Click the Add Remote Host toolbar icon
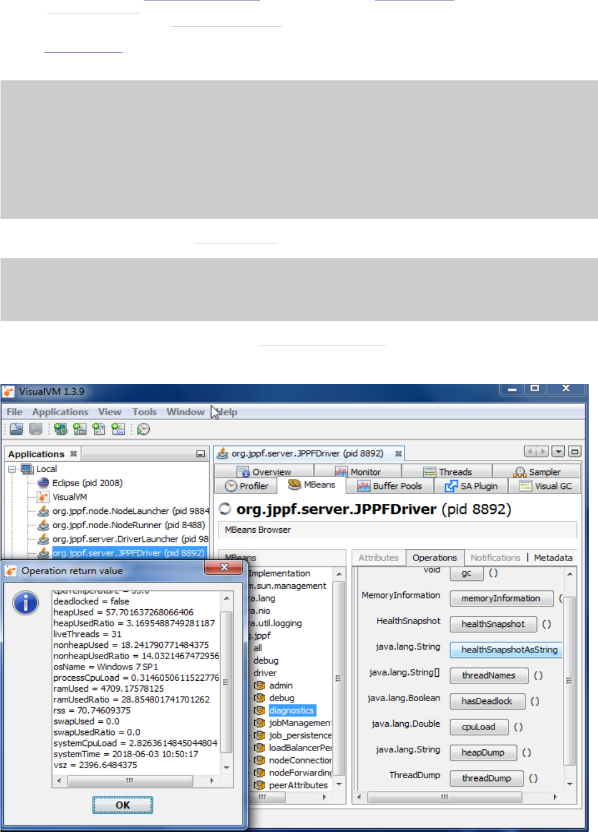 pos(60,428)
